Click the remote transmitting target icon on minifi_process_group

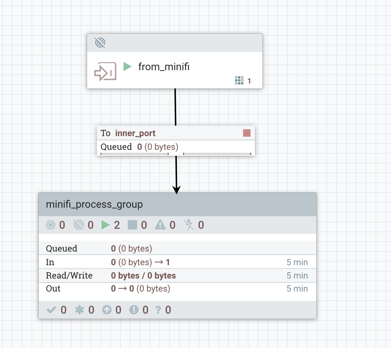pos(51,225)
